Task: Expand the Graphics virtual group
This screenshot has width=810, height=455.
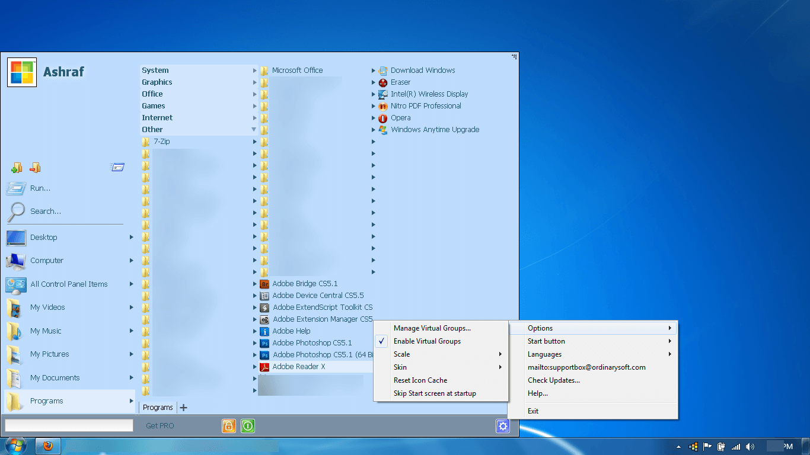Action: pos(199,82)
